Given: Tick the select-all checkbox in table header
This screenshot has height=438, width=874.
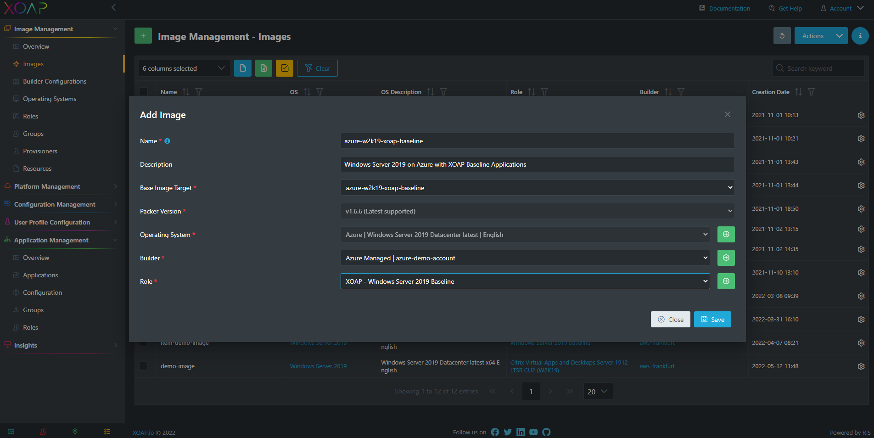Looking at the screenshot, I should 143,92.
